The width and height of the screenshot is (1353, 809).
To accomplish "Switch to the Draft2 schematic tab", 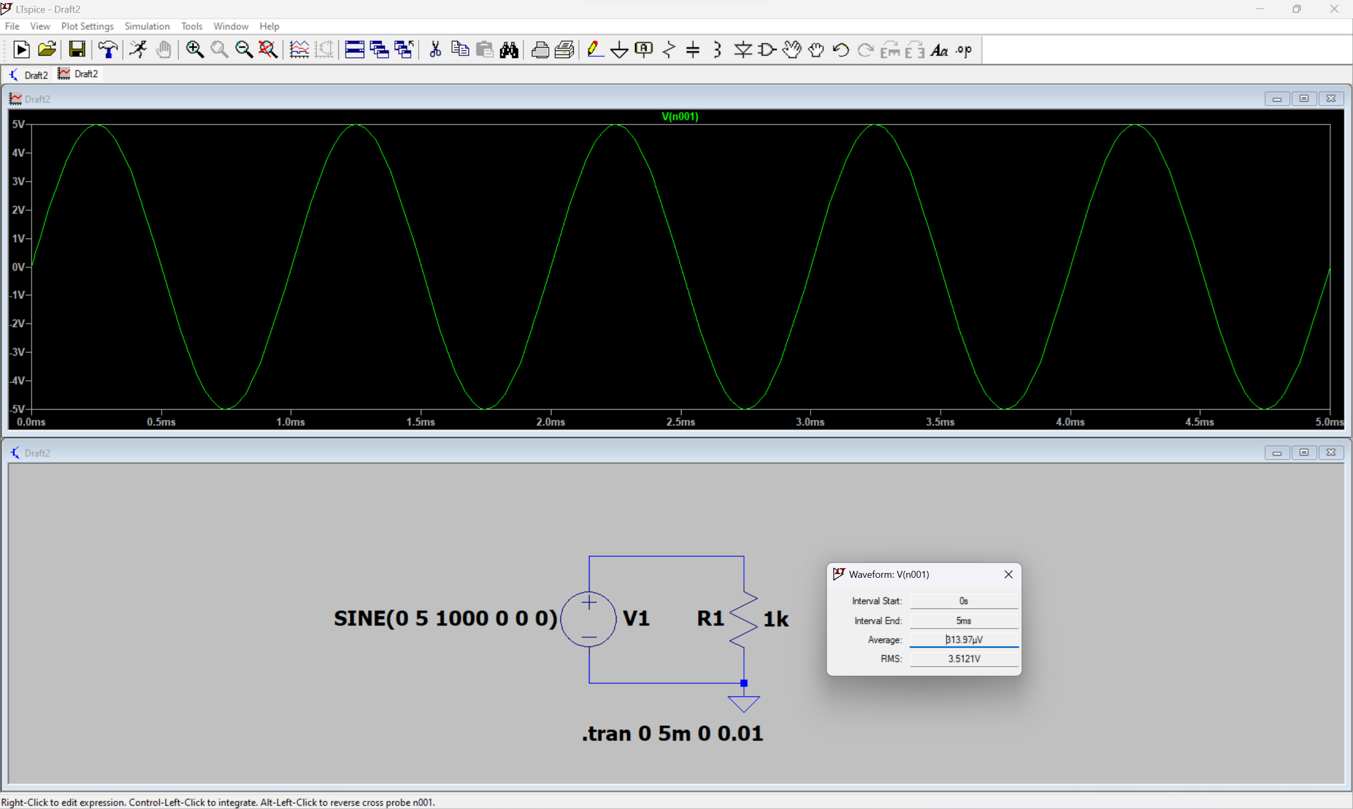I will (29, 75).
